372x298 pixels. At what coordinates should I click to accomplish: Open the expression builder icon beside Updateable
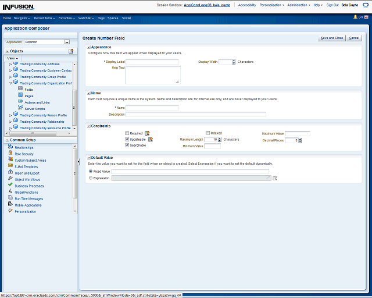(x=150, y=139)
